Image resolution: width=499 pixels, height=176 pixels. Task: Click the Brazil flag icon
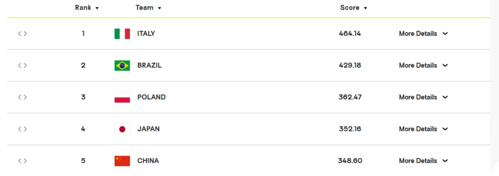pyautogui.click(x=122, y=66)
